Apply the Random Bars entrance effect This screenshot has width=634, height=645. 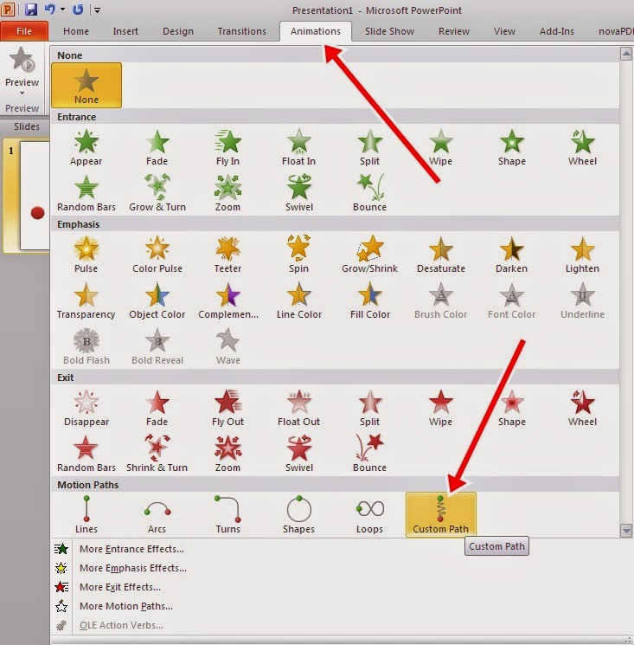pos(86,193)
